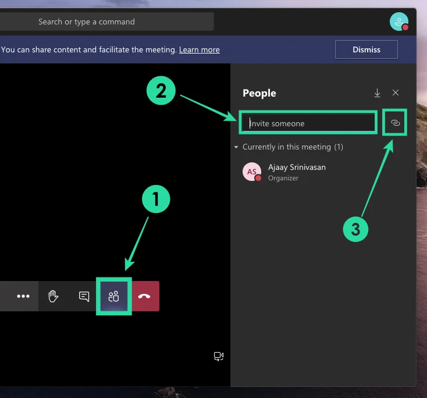The image size is (427, 398).
Task: Open the more actions ellipsis menu
Action: [23, 296]
